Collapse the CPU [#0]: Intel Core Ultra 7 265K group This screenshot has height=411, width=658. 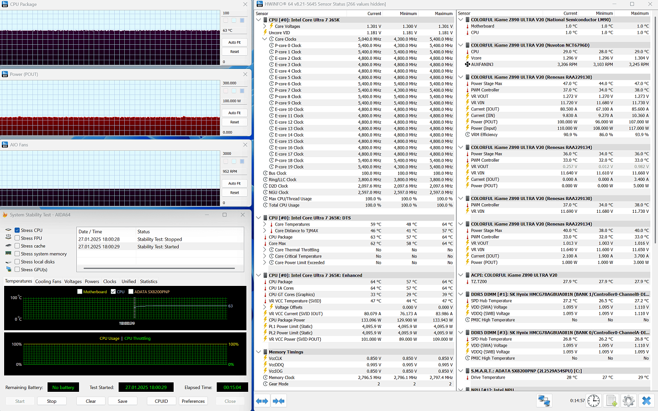tap(259, 20)
